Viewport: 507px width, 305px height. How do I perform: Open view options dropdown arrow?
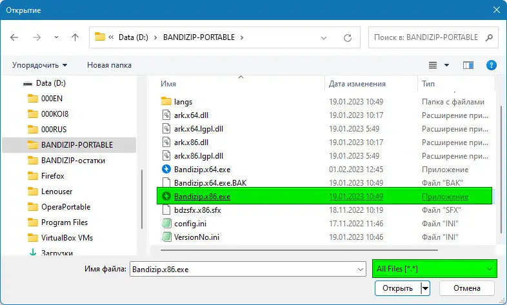click(x=446, y=65)
